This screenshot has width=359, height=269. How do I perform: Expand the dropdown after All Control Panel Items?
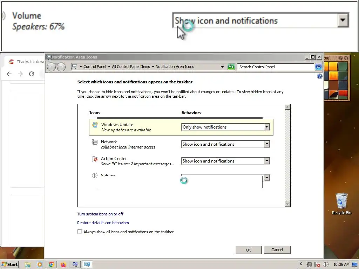[153, 67]
